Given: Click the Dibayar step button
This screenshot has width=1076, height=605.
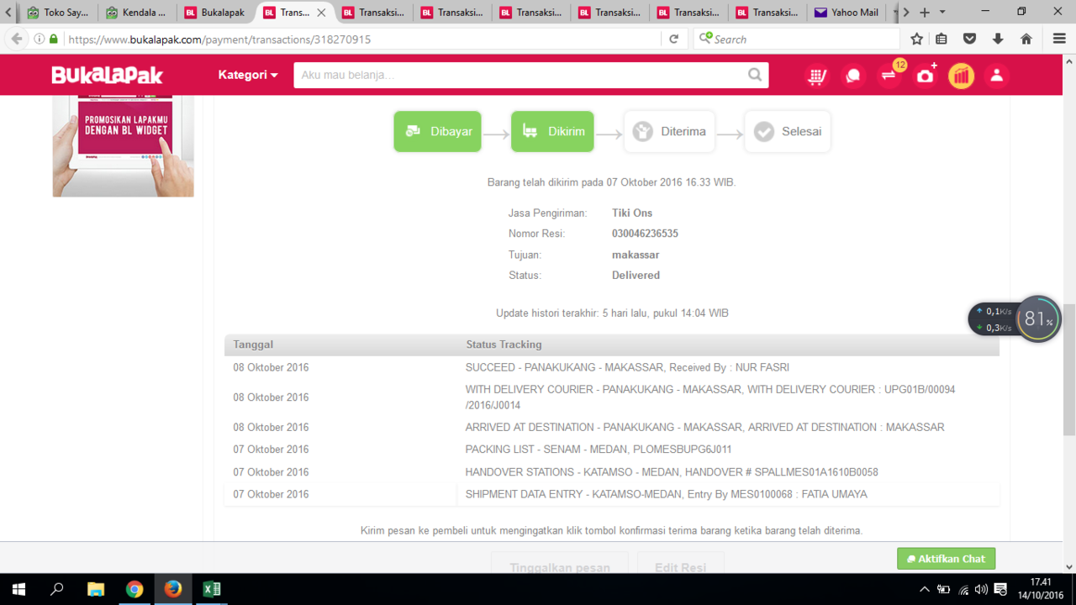Looking at the screenshot, I should point(438,131).
